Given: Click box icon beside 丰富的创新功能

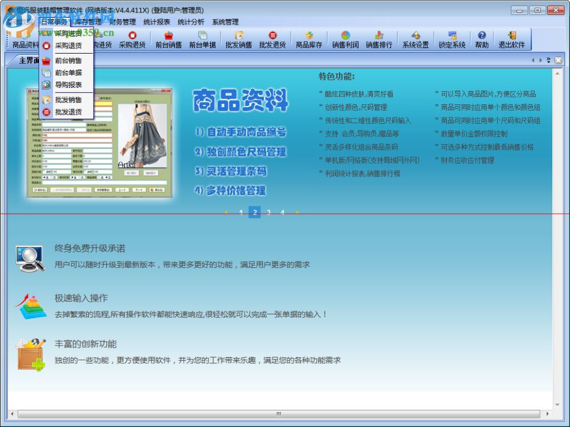Looking at the screenshot, I should tap(31, 354).
